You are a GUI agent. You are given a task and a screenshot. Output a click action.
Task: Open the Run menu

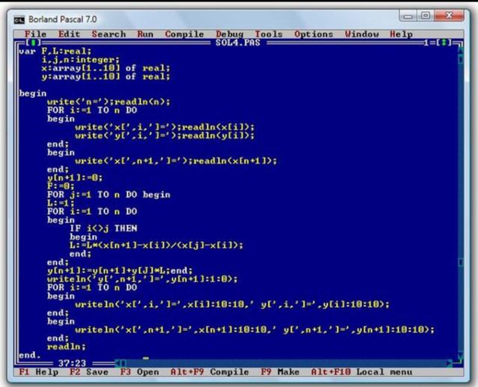pos(145,34)
